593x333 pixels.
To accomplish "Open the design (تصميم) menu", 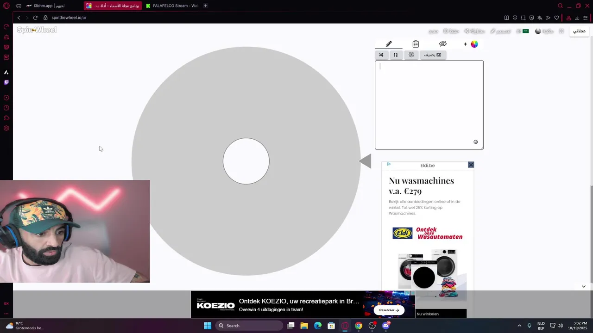I will pos(500,31).
